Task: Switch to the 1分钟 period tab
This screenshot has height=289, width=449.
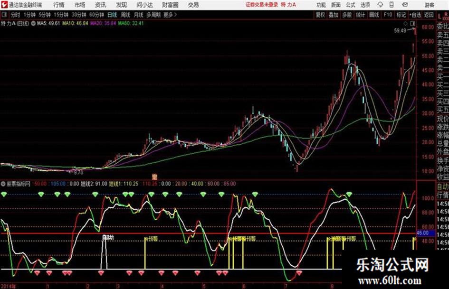Action: 29,15
